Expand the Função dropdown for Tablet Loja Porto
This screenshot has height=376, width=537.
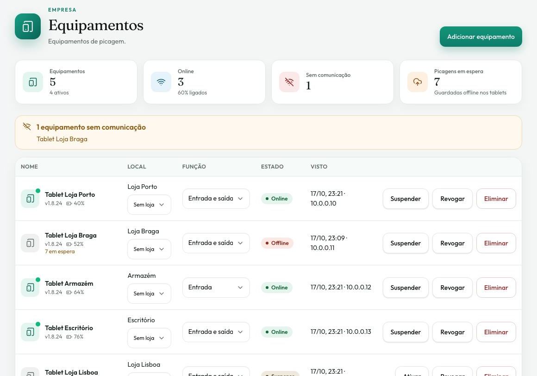[216, 199]
